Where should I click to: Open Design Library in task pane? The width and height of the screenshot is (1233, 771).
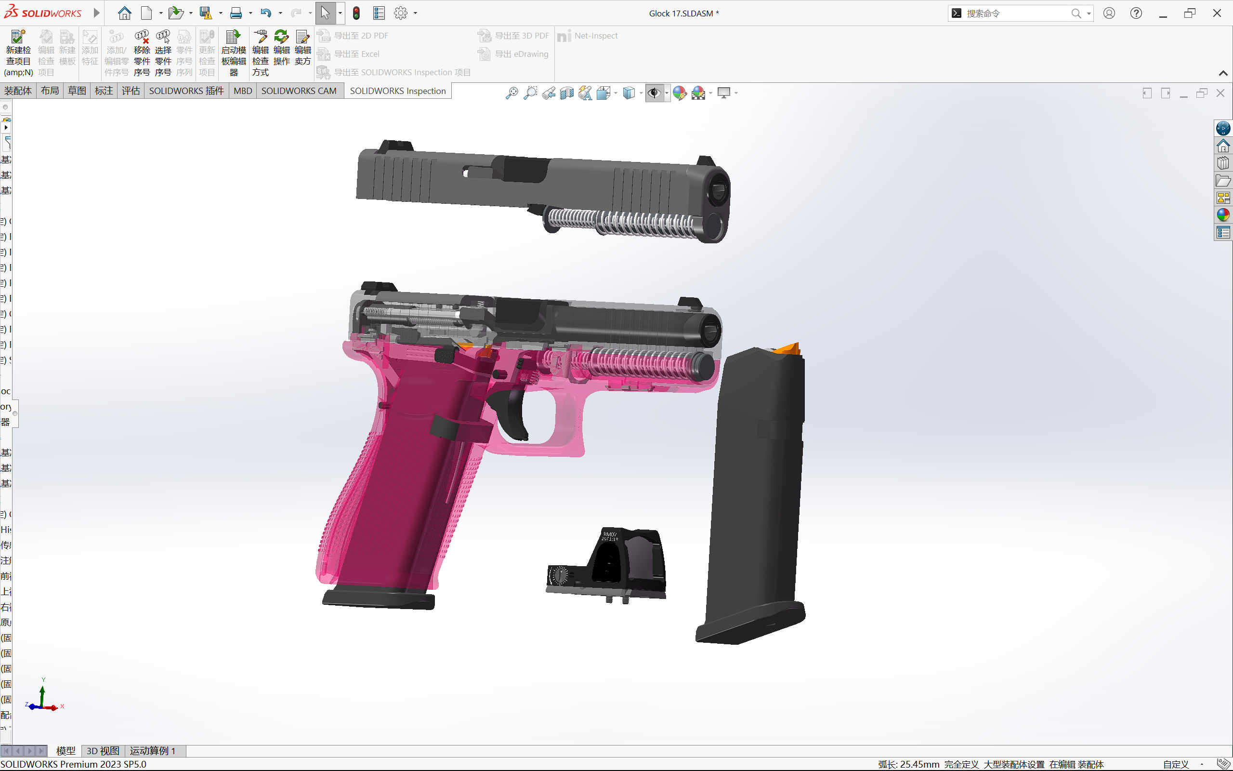tap(1223, 164)
